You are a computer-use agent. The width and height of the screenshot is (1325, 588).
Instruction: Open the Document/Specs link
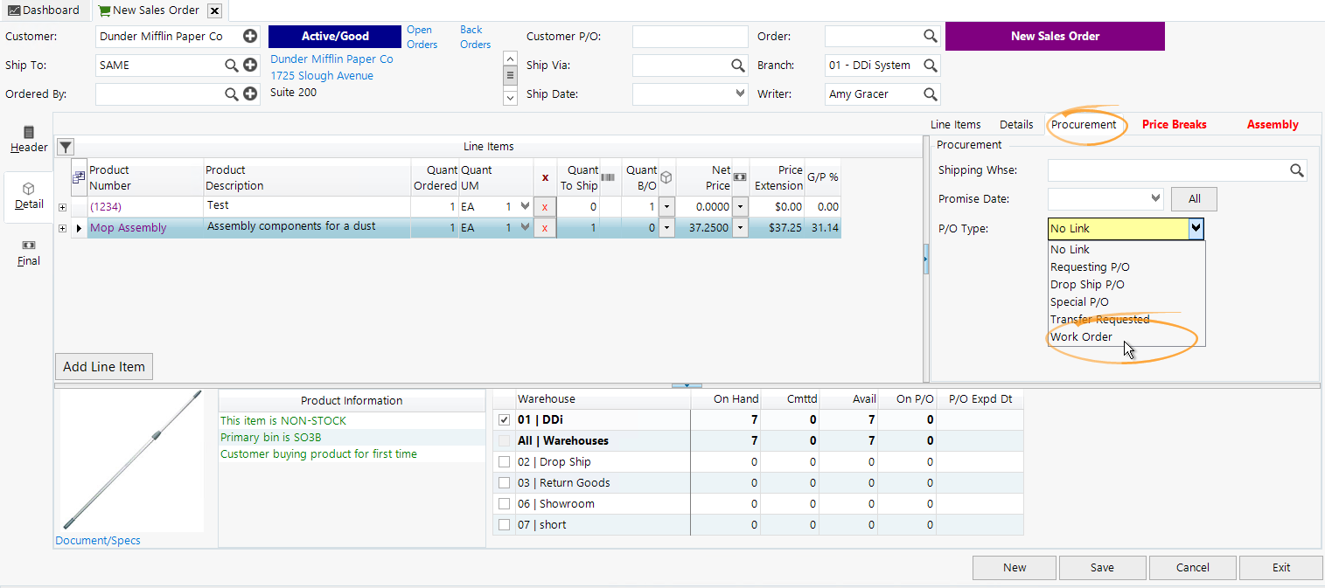pyautogui.click(x=98, y=540)
